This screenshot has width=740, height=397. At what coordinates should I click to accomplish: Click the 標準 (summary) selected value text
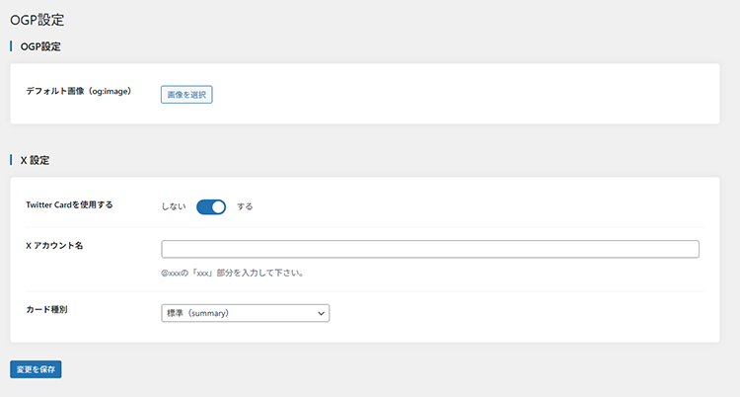[198, 313]
